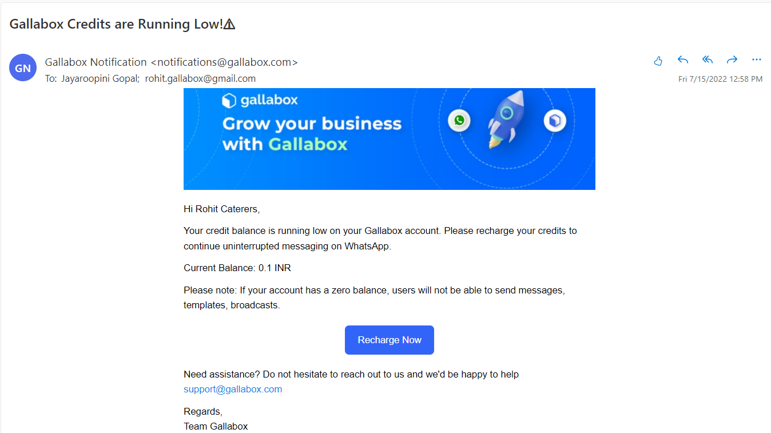
Task: Open the More actions ellipsis menu
Action: 757,60
